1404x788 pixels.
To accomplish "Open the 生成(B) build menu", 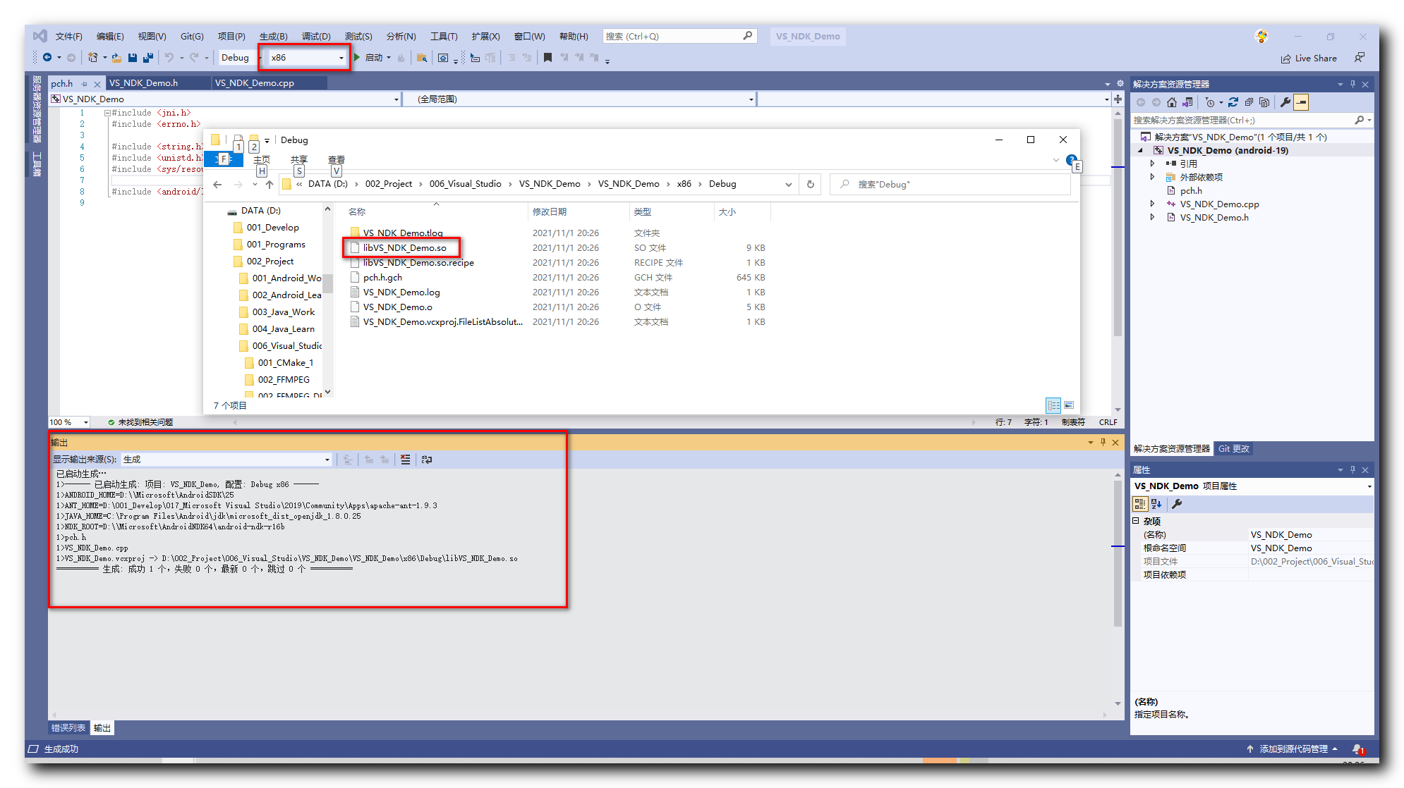I will pos(273,37).
